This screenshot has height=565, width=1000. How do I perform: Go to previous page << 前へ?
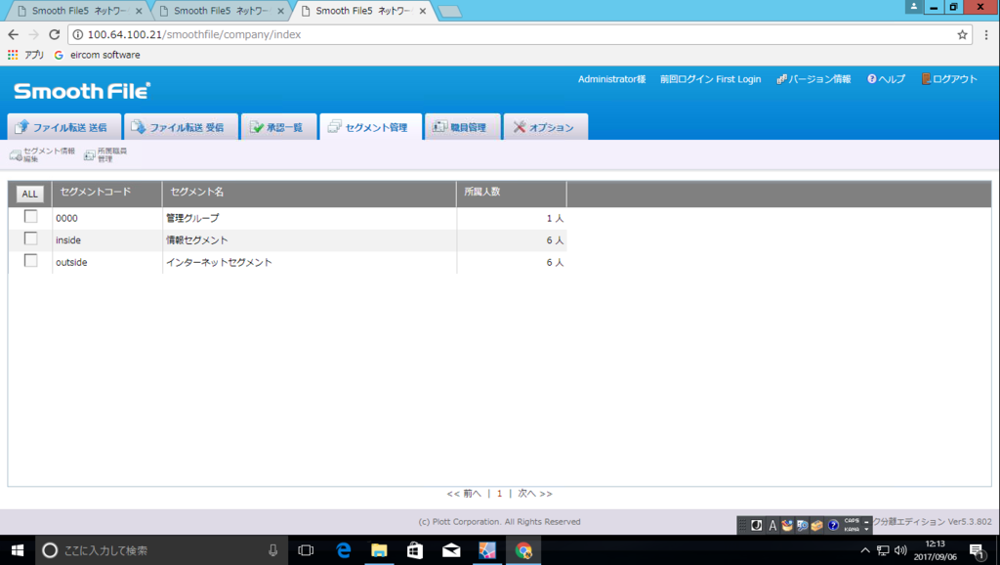point(464,494)
